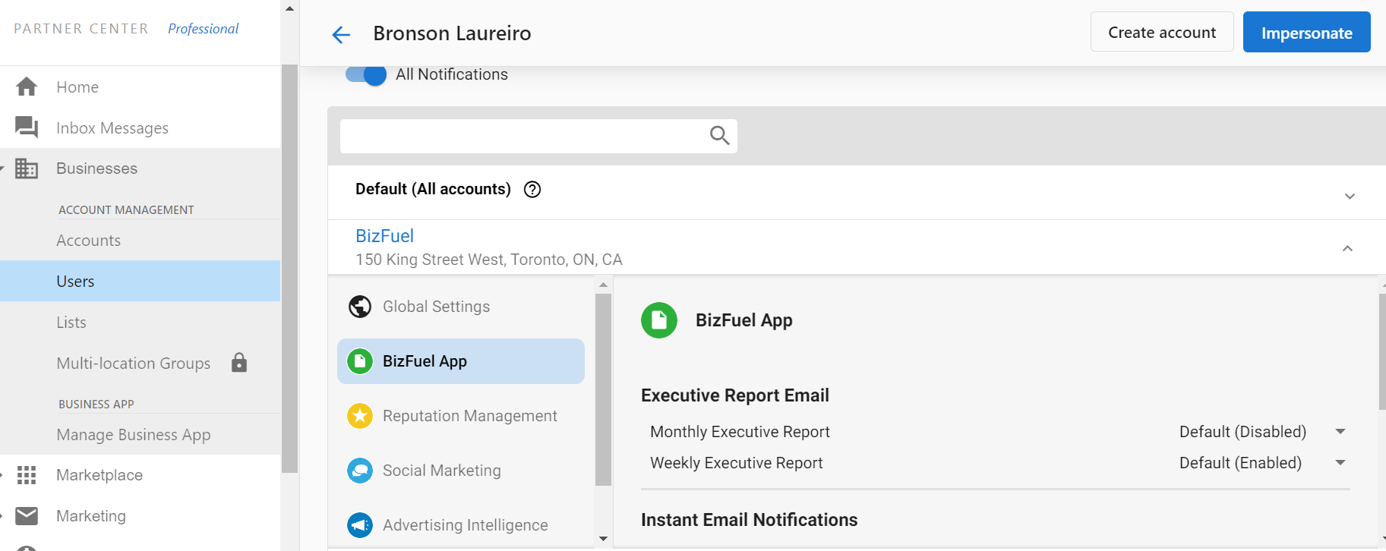Select the Global Settings tab
The image size is (1386, 551).
(461, 307)
